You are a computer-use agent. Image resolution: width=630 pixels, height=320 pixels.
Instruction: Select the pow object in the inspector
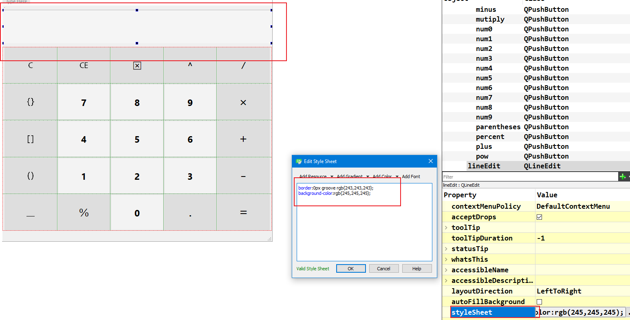point(482,156)
